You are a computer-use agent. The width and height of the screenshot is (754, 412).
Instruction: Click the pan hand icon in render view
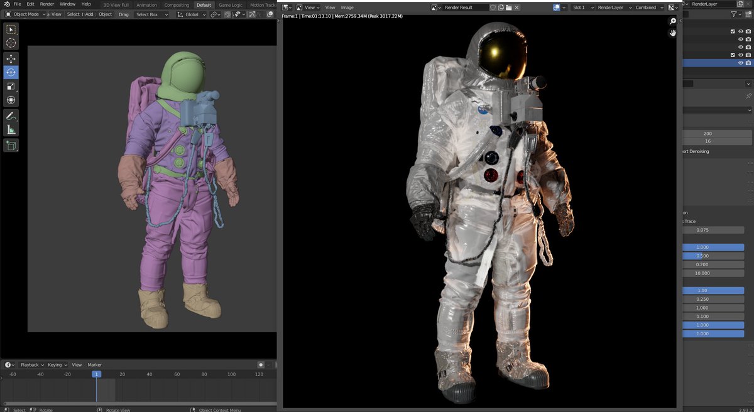[673, 33]
